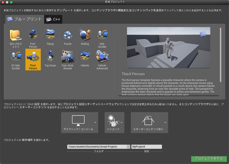The width and height of the screenshot is (229, 164).
Task: Open the ハイエンド quality dropdown
Action: [115, 123]
